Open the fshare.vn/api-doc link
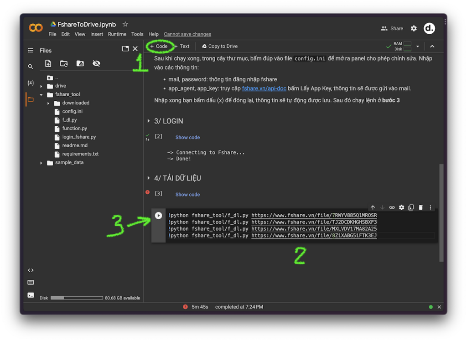 tap(264, 88)
